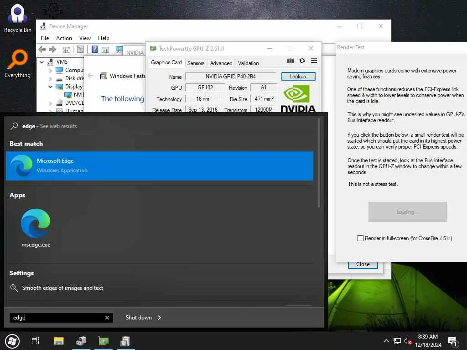Collapse the VM5 root node
This screenshot has height=350, width=467.
coord(42,62)
